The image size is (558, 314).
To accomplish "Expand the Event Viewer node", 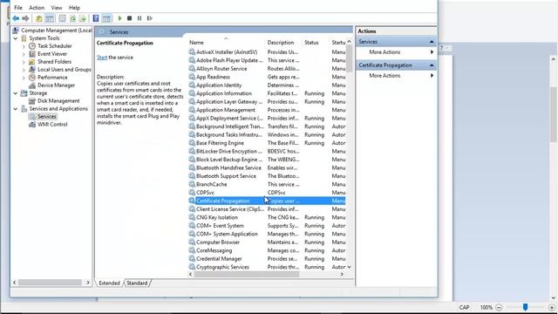I will (x=24, y=54).
